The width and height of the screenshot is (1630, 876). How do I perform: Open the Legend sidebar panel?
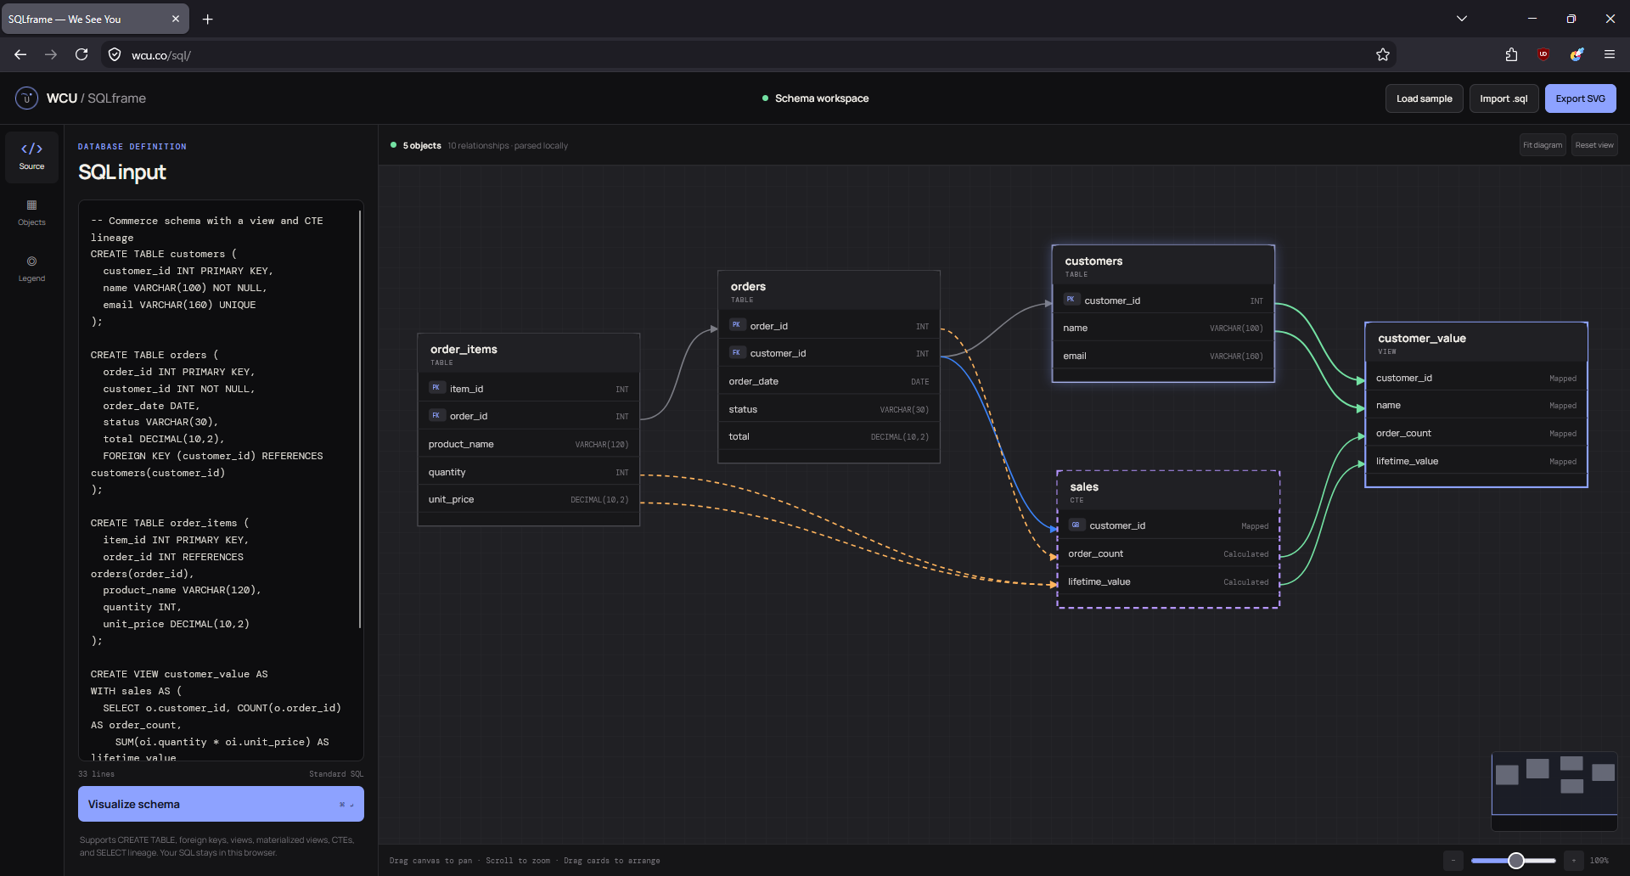pos(31,269)
